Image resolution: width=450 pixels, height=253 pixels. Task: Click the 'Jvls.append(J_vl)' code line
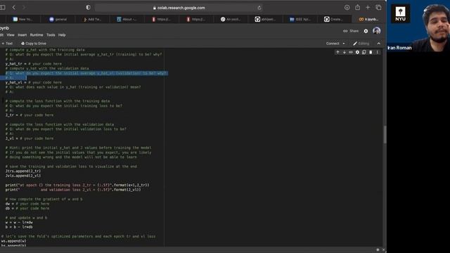point(23,176)
